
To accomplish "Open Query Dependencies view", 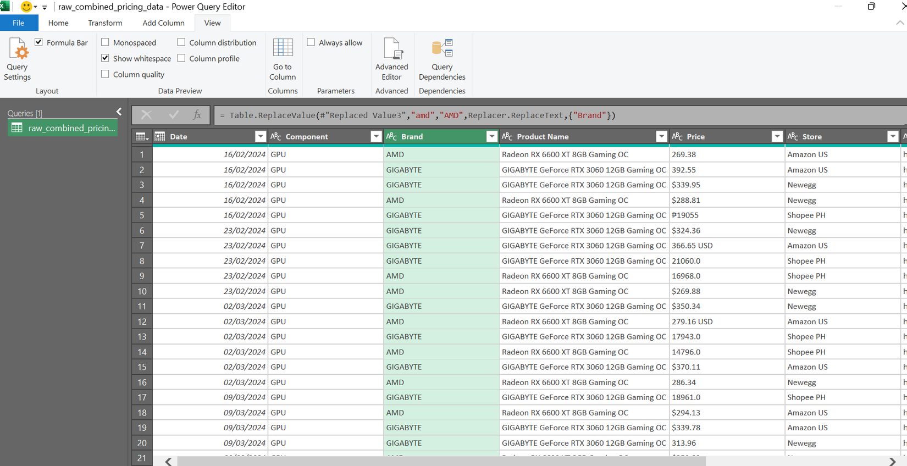I will pyautogui.click(x=442, y=48).
